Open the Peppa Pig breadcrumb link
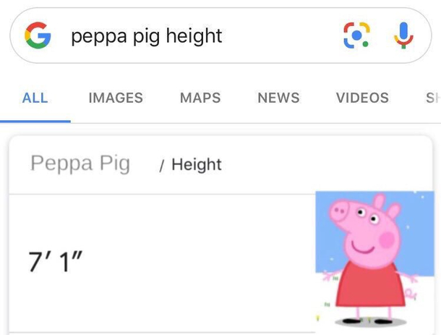This screenshot has width=441, height=335. pos(80,164)
